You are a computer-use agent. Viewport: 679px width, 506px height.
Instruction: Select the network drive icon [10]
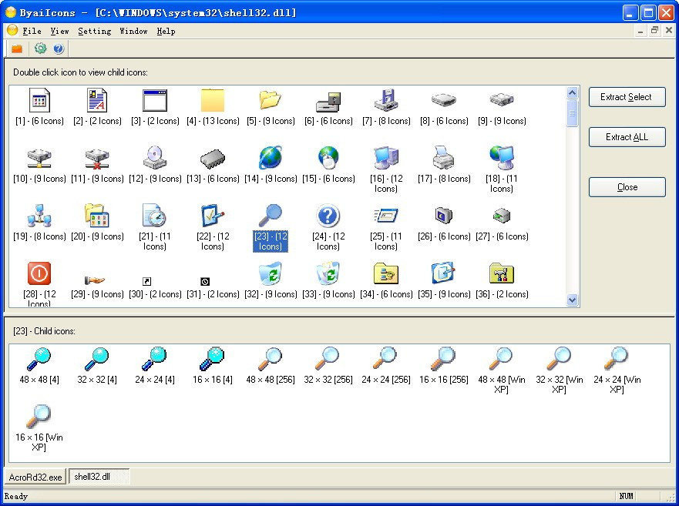39,159
